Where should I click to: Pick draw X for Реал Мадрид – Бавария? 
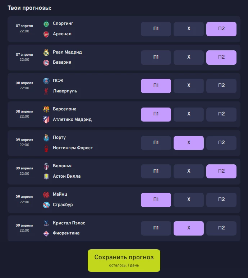189,58
